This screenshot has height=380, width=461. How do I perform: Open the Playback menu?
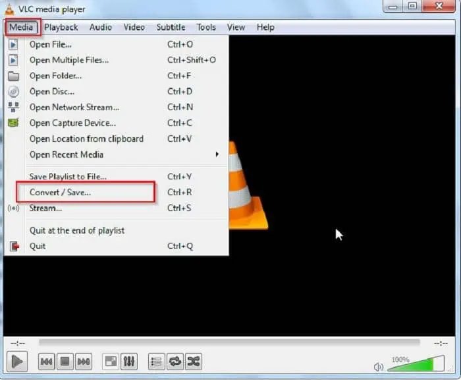click(61, 27)
